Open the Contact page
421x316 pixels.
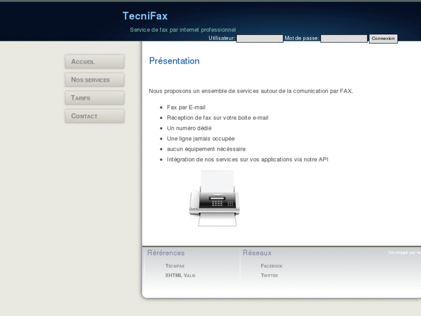click(94, 116)
